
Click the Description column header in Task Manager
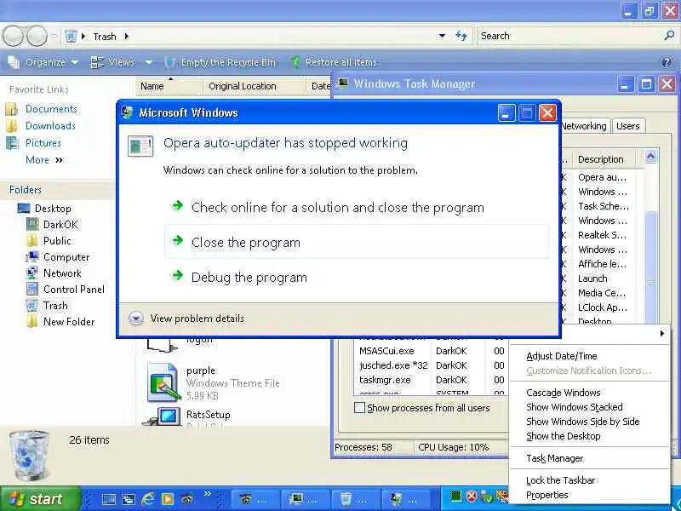(x=604, y=159)
